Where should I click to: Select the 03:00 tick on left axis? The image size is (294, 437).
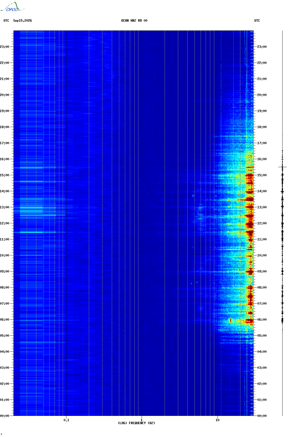point(5,368)
